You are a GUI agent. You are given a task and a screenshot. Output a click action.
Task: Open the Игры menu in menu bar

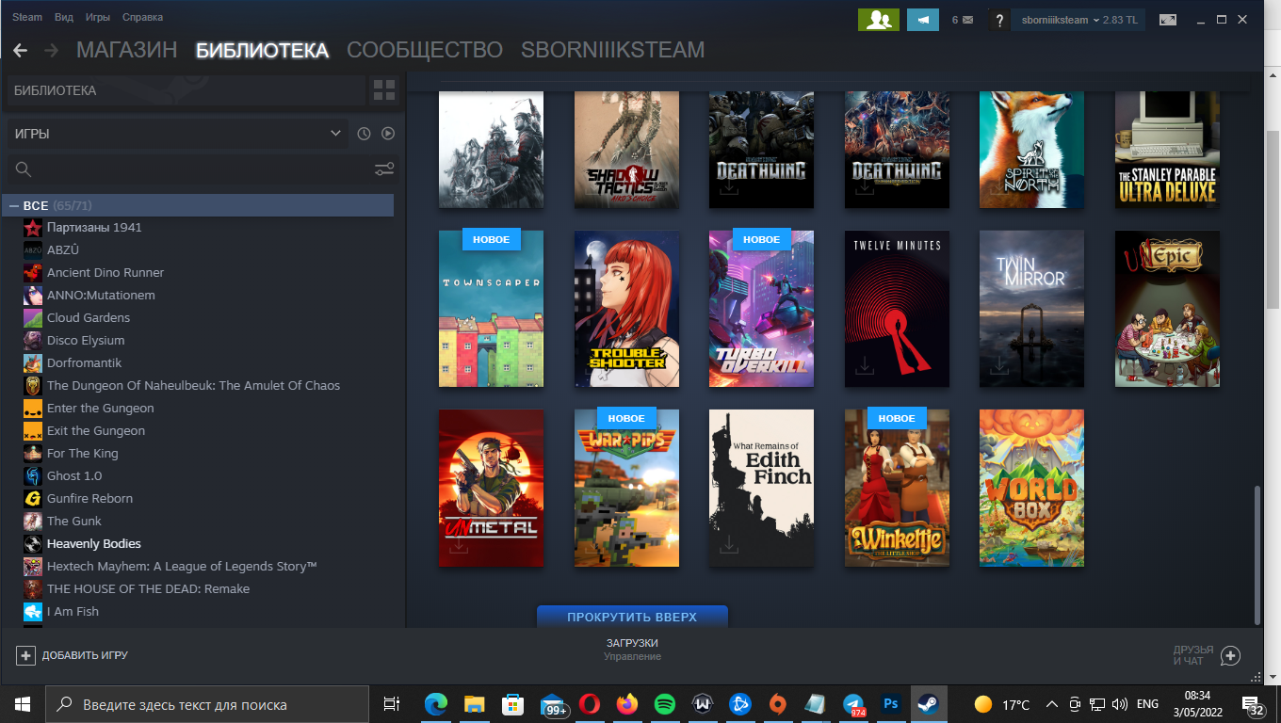click(x=97, y=17)
